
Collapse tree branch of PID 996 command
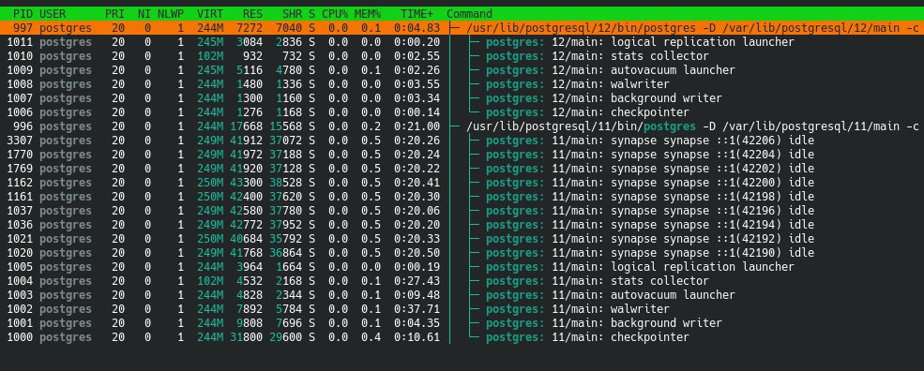(453, 126)
